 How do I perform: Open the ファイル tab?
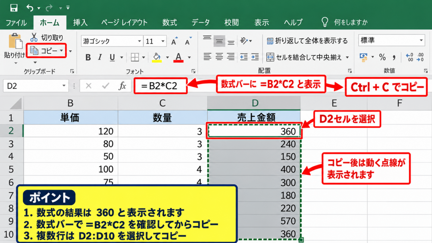pyautogui.click(x=16, y=23)
